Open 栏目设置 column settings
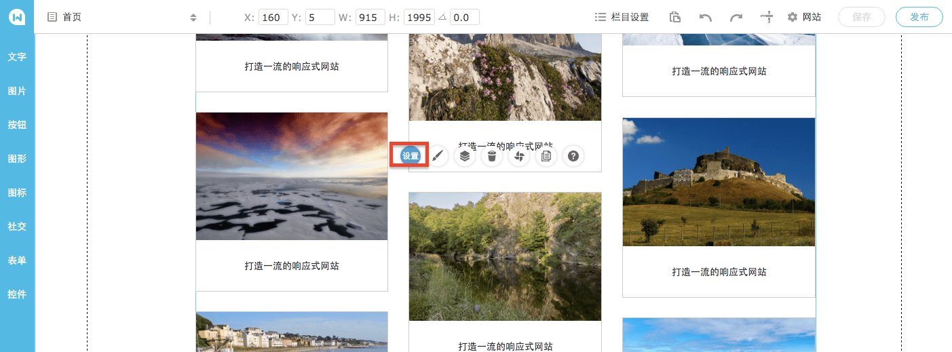This screenshot has width=952, height=352. click(x=622, y=18)
